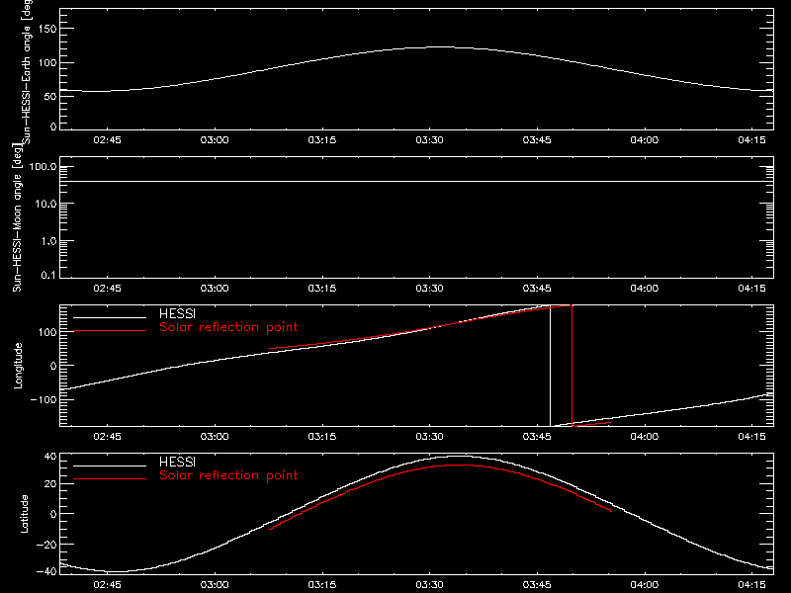791x593 pixels.
Task: Click 04:00 time label under Sun-HESSI-Moon plot
Action: click(x=645, y=289)
